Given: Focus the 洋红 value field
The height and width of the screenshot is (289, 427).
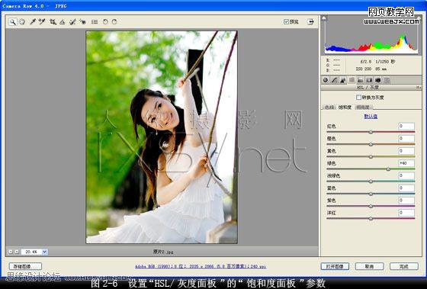Looking at the screenshot, I should (406, 213).
